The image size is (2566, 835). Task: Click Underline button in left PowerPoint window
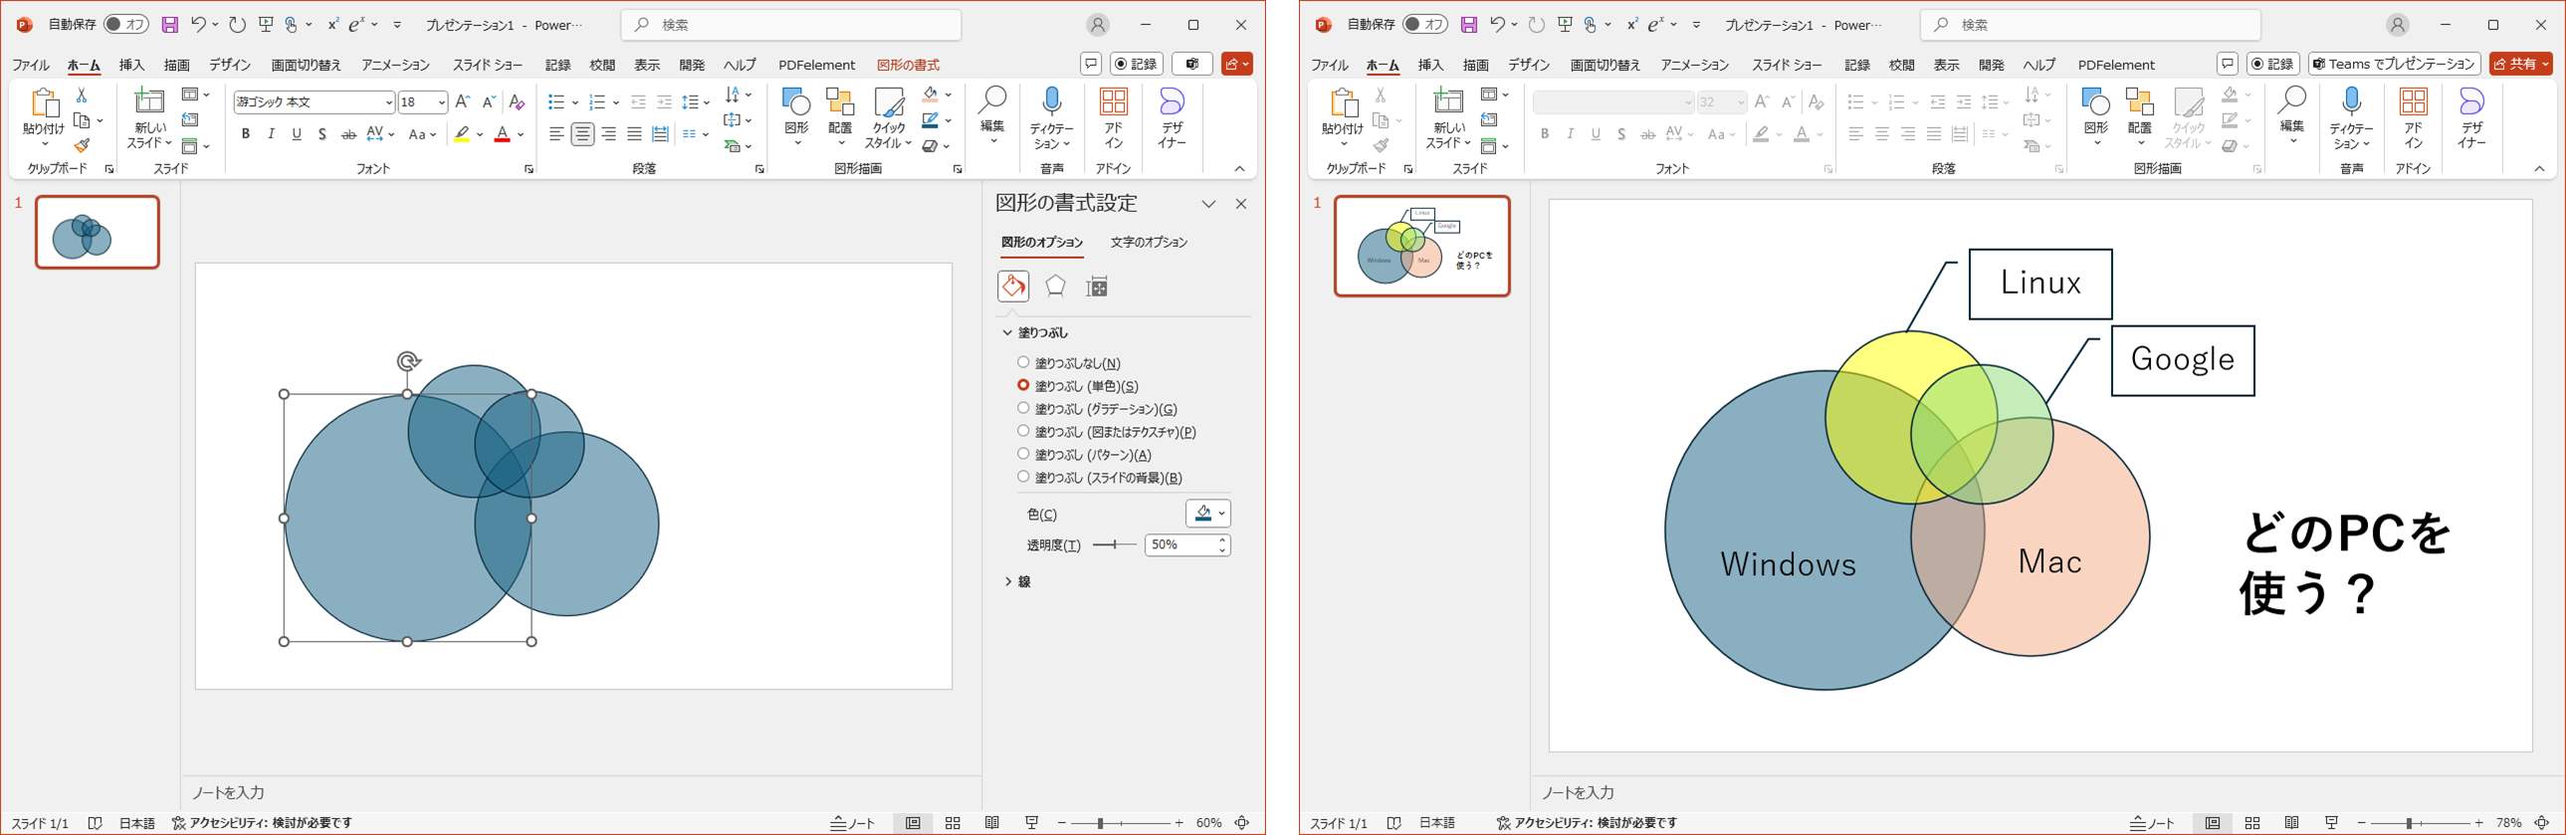point(297,133)
